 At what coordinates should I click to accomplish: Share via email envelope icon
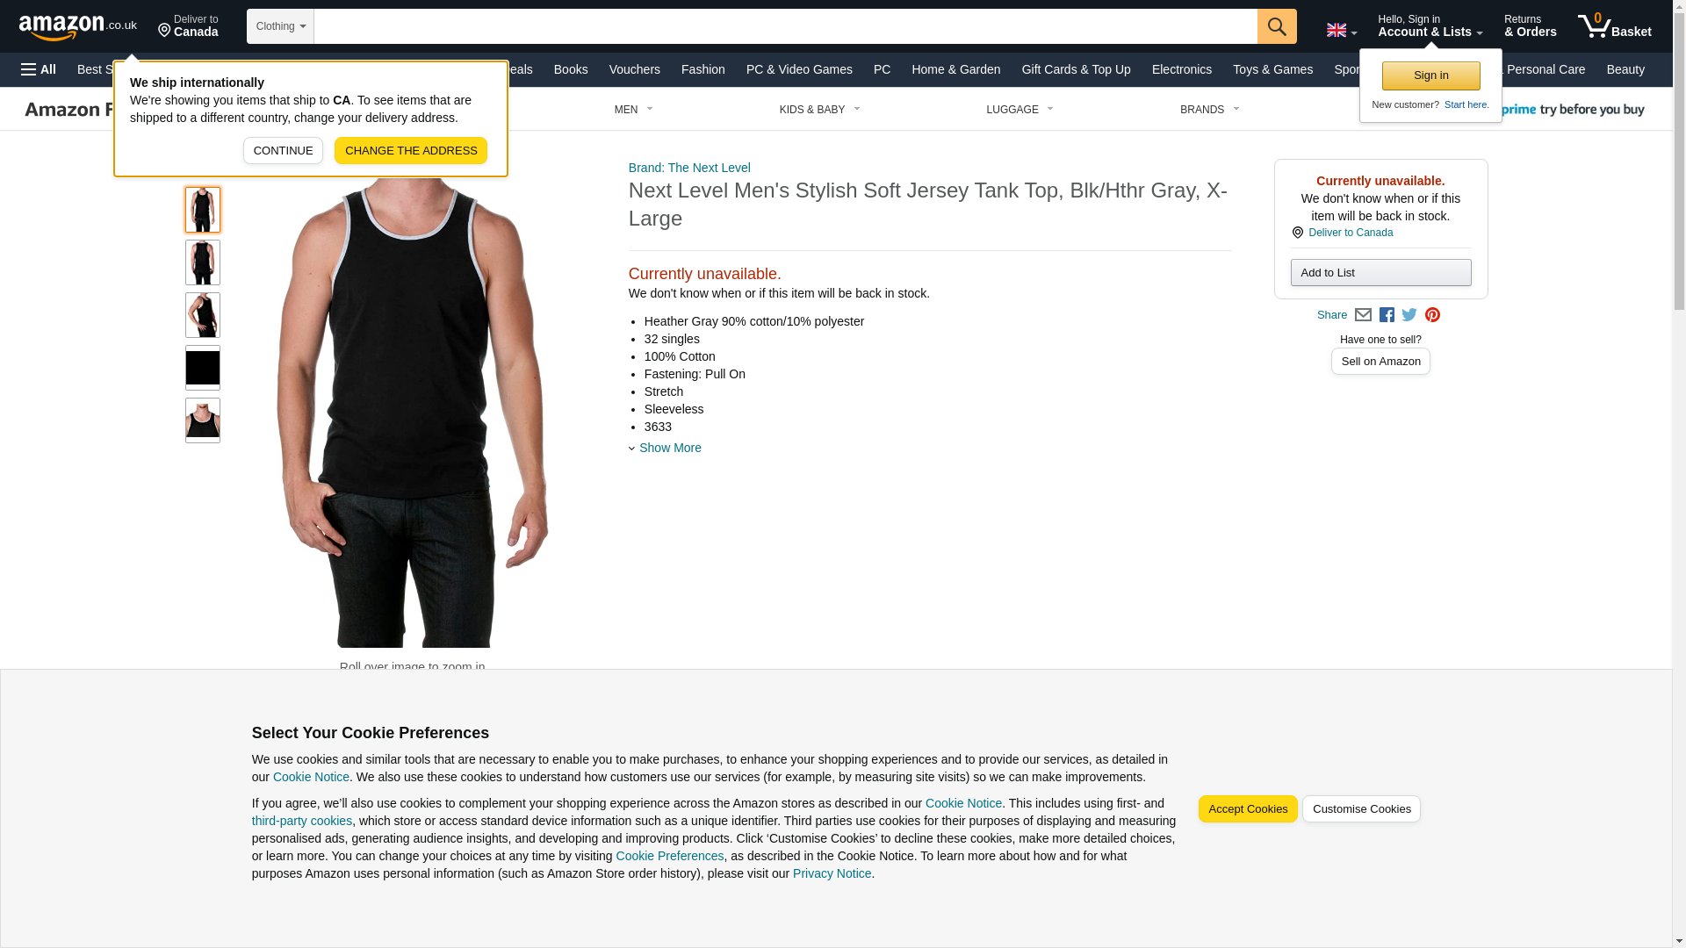[x=1363, y=315]
